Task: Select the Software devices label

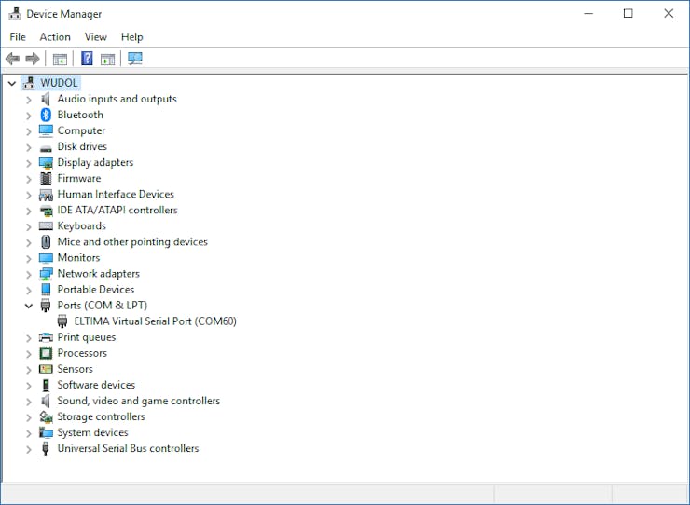Action: point(96,385)
